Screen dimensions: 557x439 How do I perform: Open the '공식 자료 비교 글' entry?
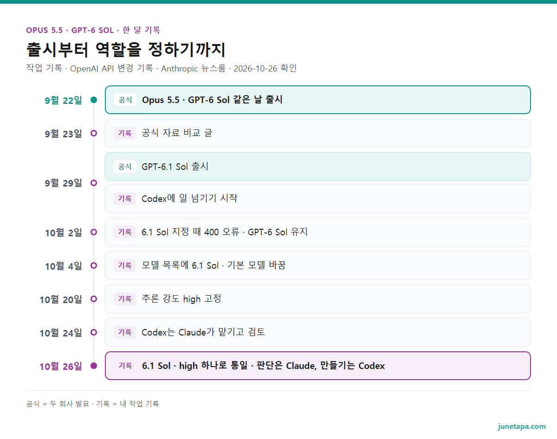click(x=318, y=133)
